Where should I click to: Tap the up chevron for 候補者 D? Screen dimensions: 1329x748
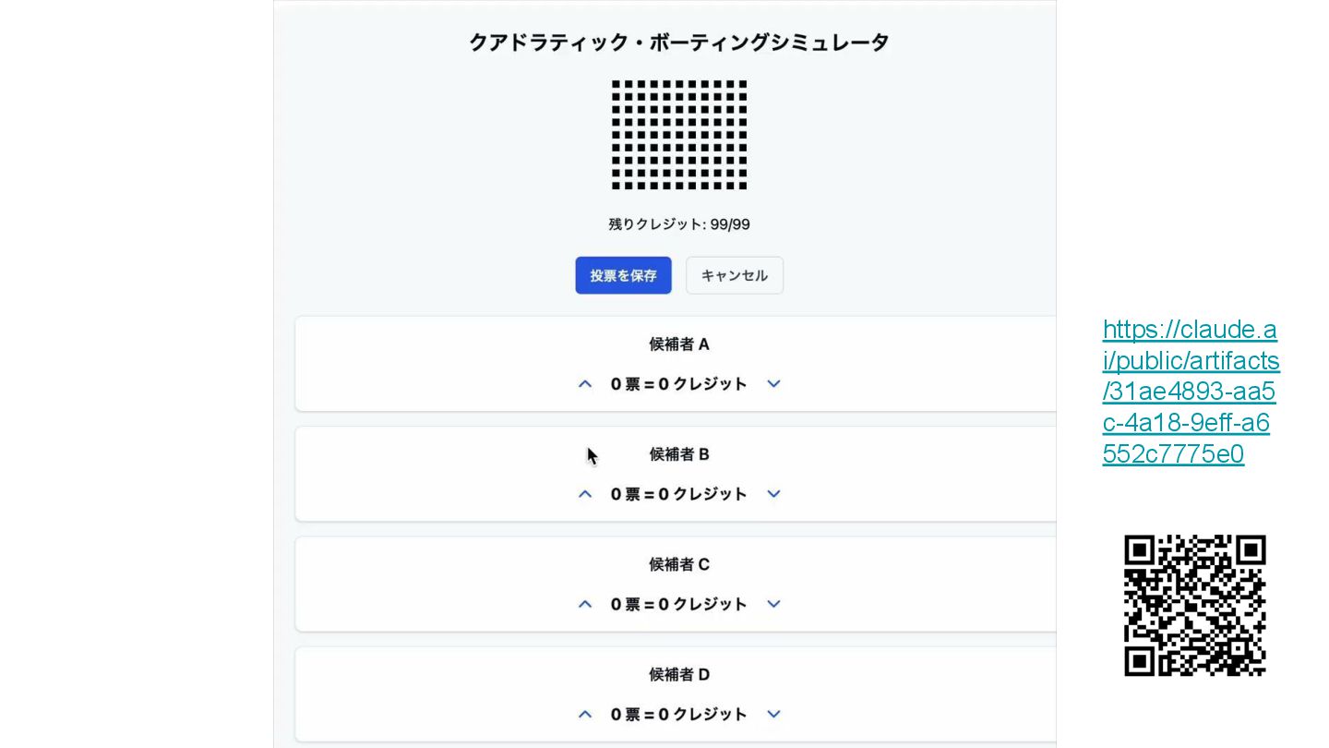[585, 714]
